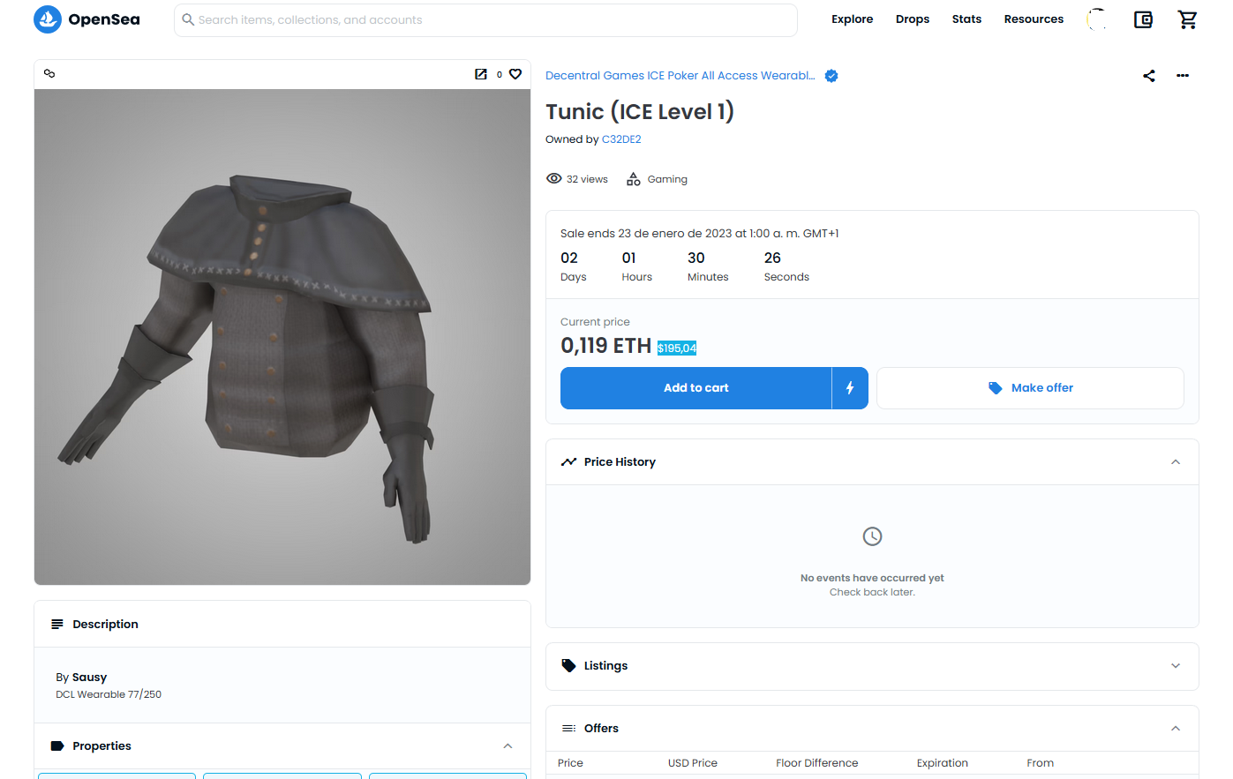Click the USD Price column header

693,763
